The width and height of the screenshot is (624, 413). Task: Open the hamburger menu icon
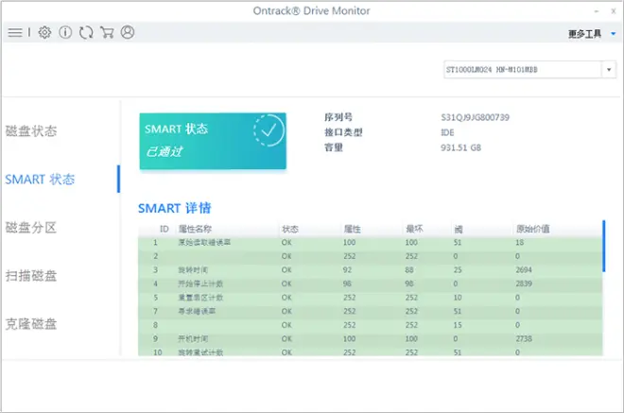(x=15, y=32)
